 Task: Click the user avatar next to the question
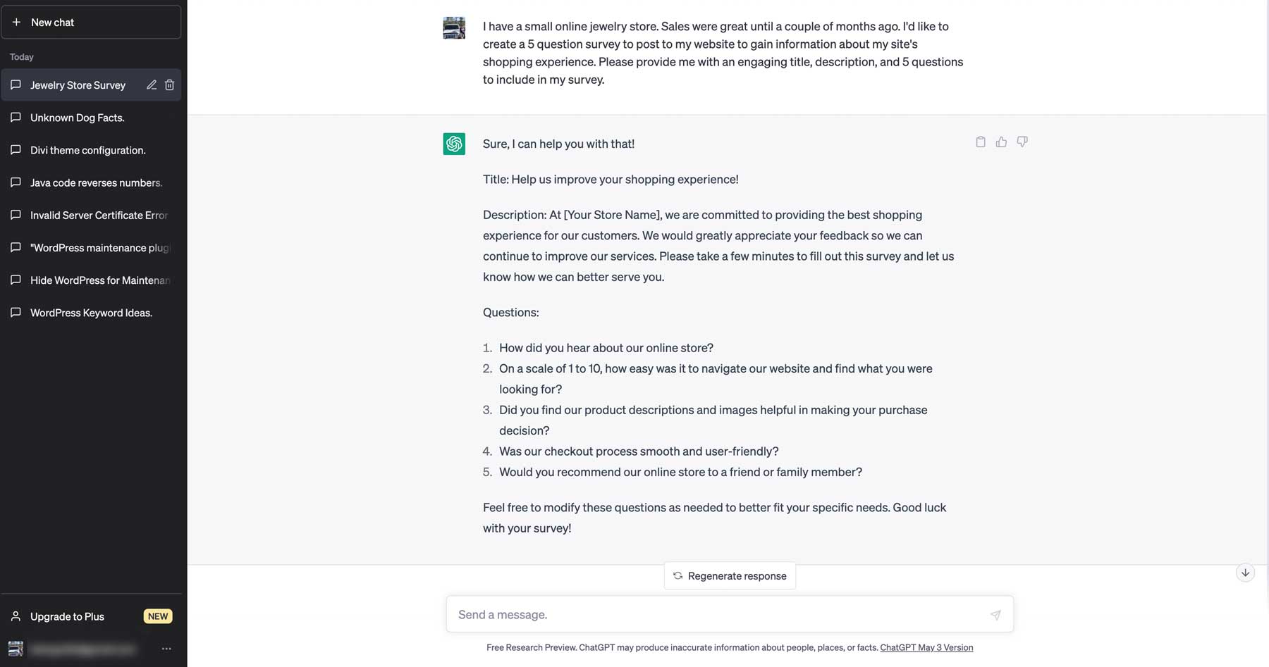pos(454,27)
